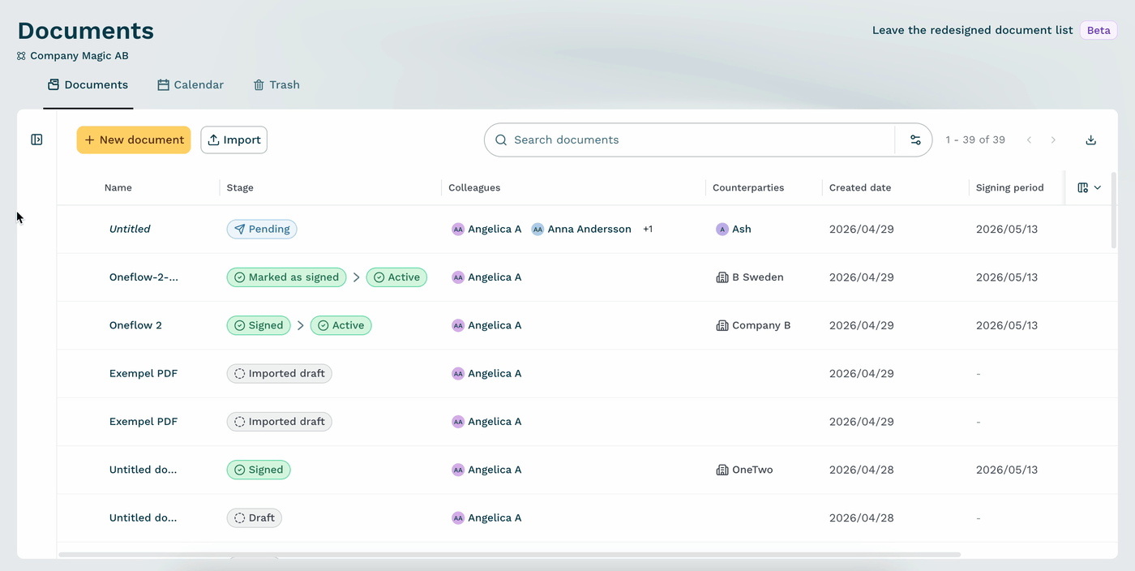Click the B Sweden company icon
The width and height of the screenshot is (1135, 571).
722,277
